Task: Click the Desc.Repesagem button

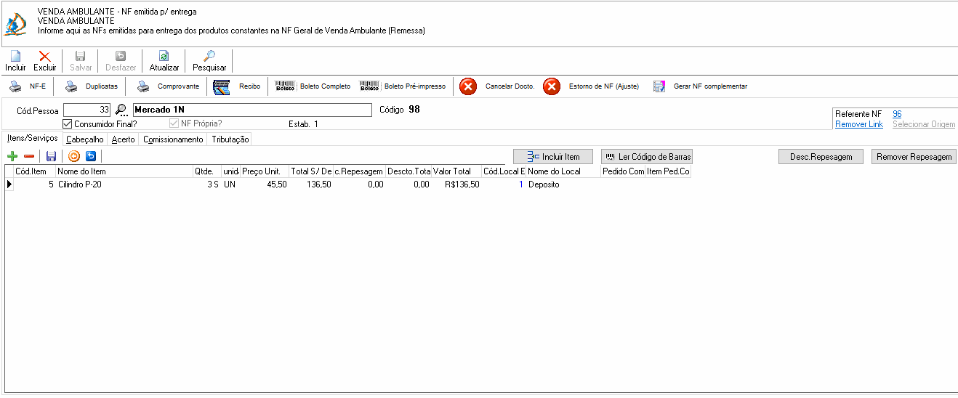Action: click(821, 157)
